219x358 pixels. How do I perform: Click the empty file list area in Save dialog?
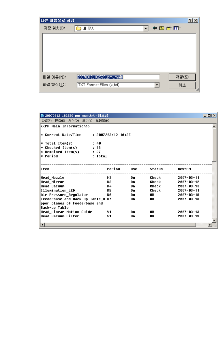click(119, 52)
